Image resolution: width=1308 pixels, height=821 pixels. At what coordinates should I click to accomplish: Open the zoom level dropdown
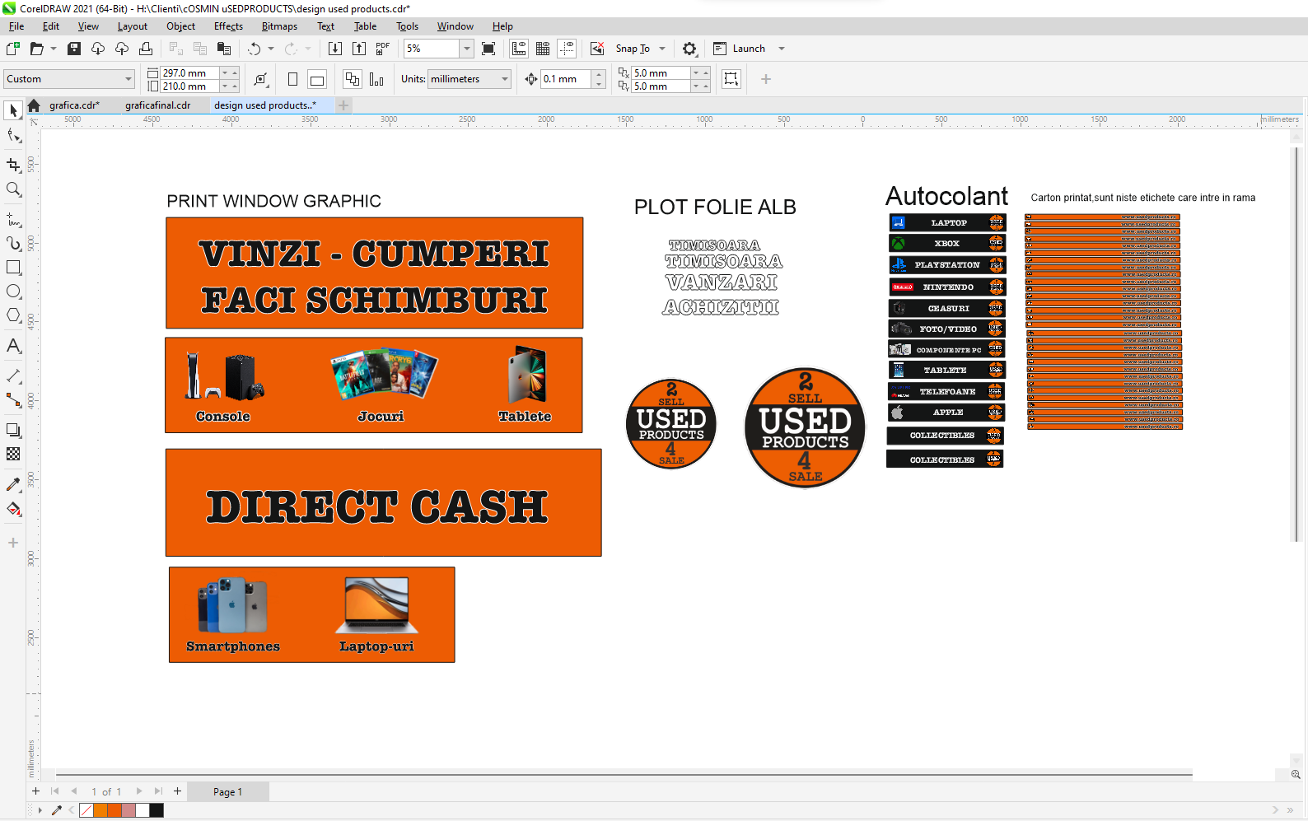tap(466, 49)
